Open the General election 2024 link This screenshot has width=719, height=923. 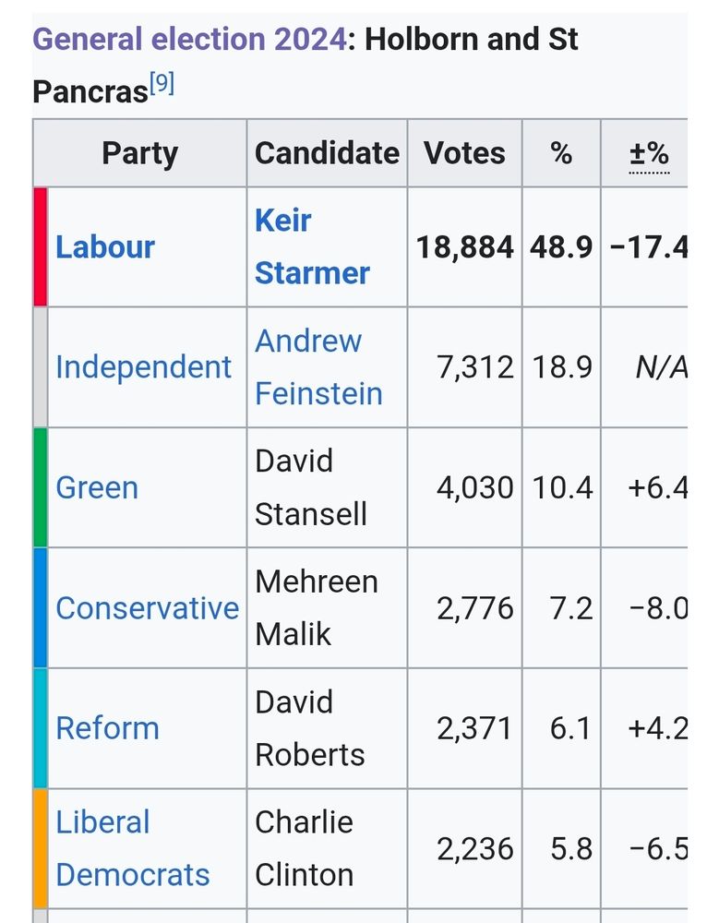[189, 40]
